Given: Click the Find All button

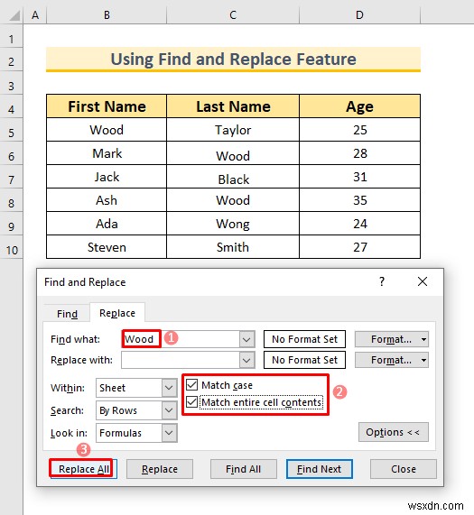Looking at the screenshot, I should point(243,469).
